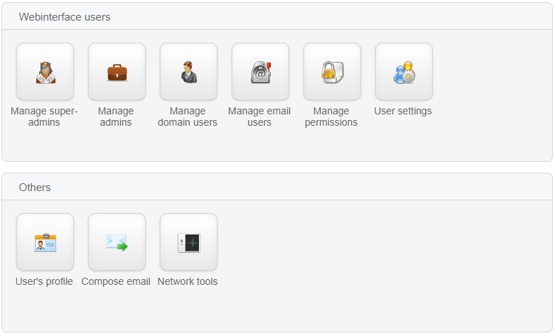Select the "Network tools" text label

[188, 281]
